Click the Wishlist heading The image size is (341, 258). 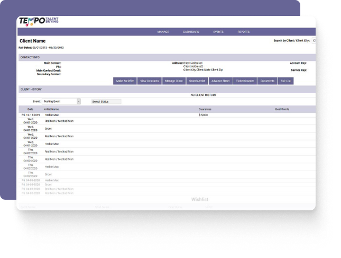pyautogui.click(x=200, y=199)
